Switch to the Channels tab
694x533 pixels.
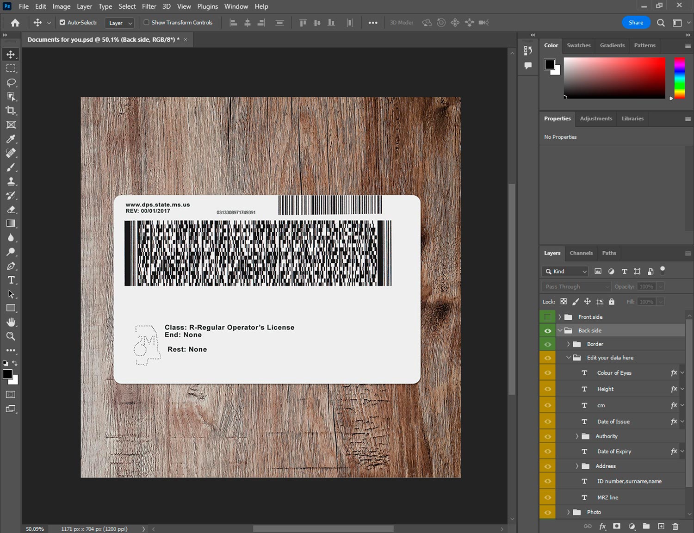(581, 253)
